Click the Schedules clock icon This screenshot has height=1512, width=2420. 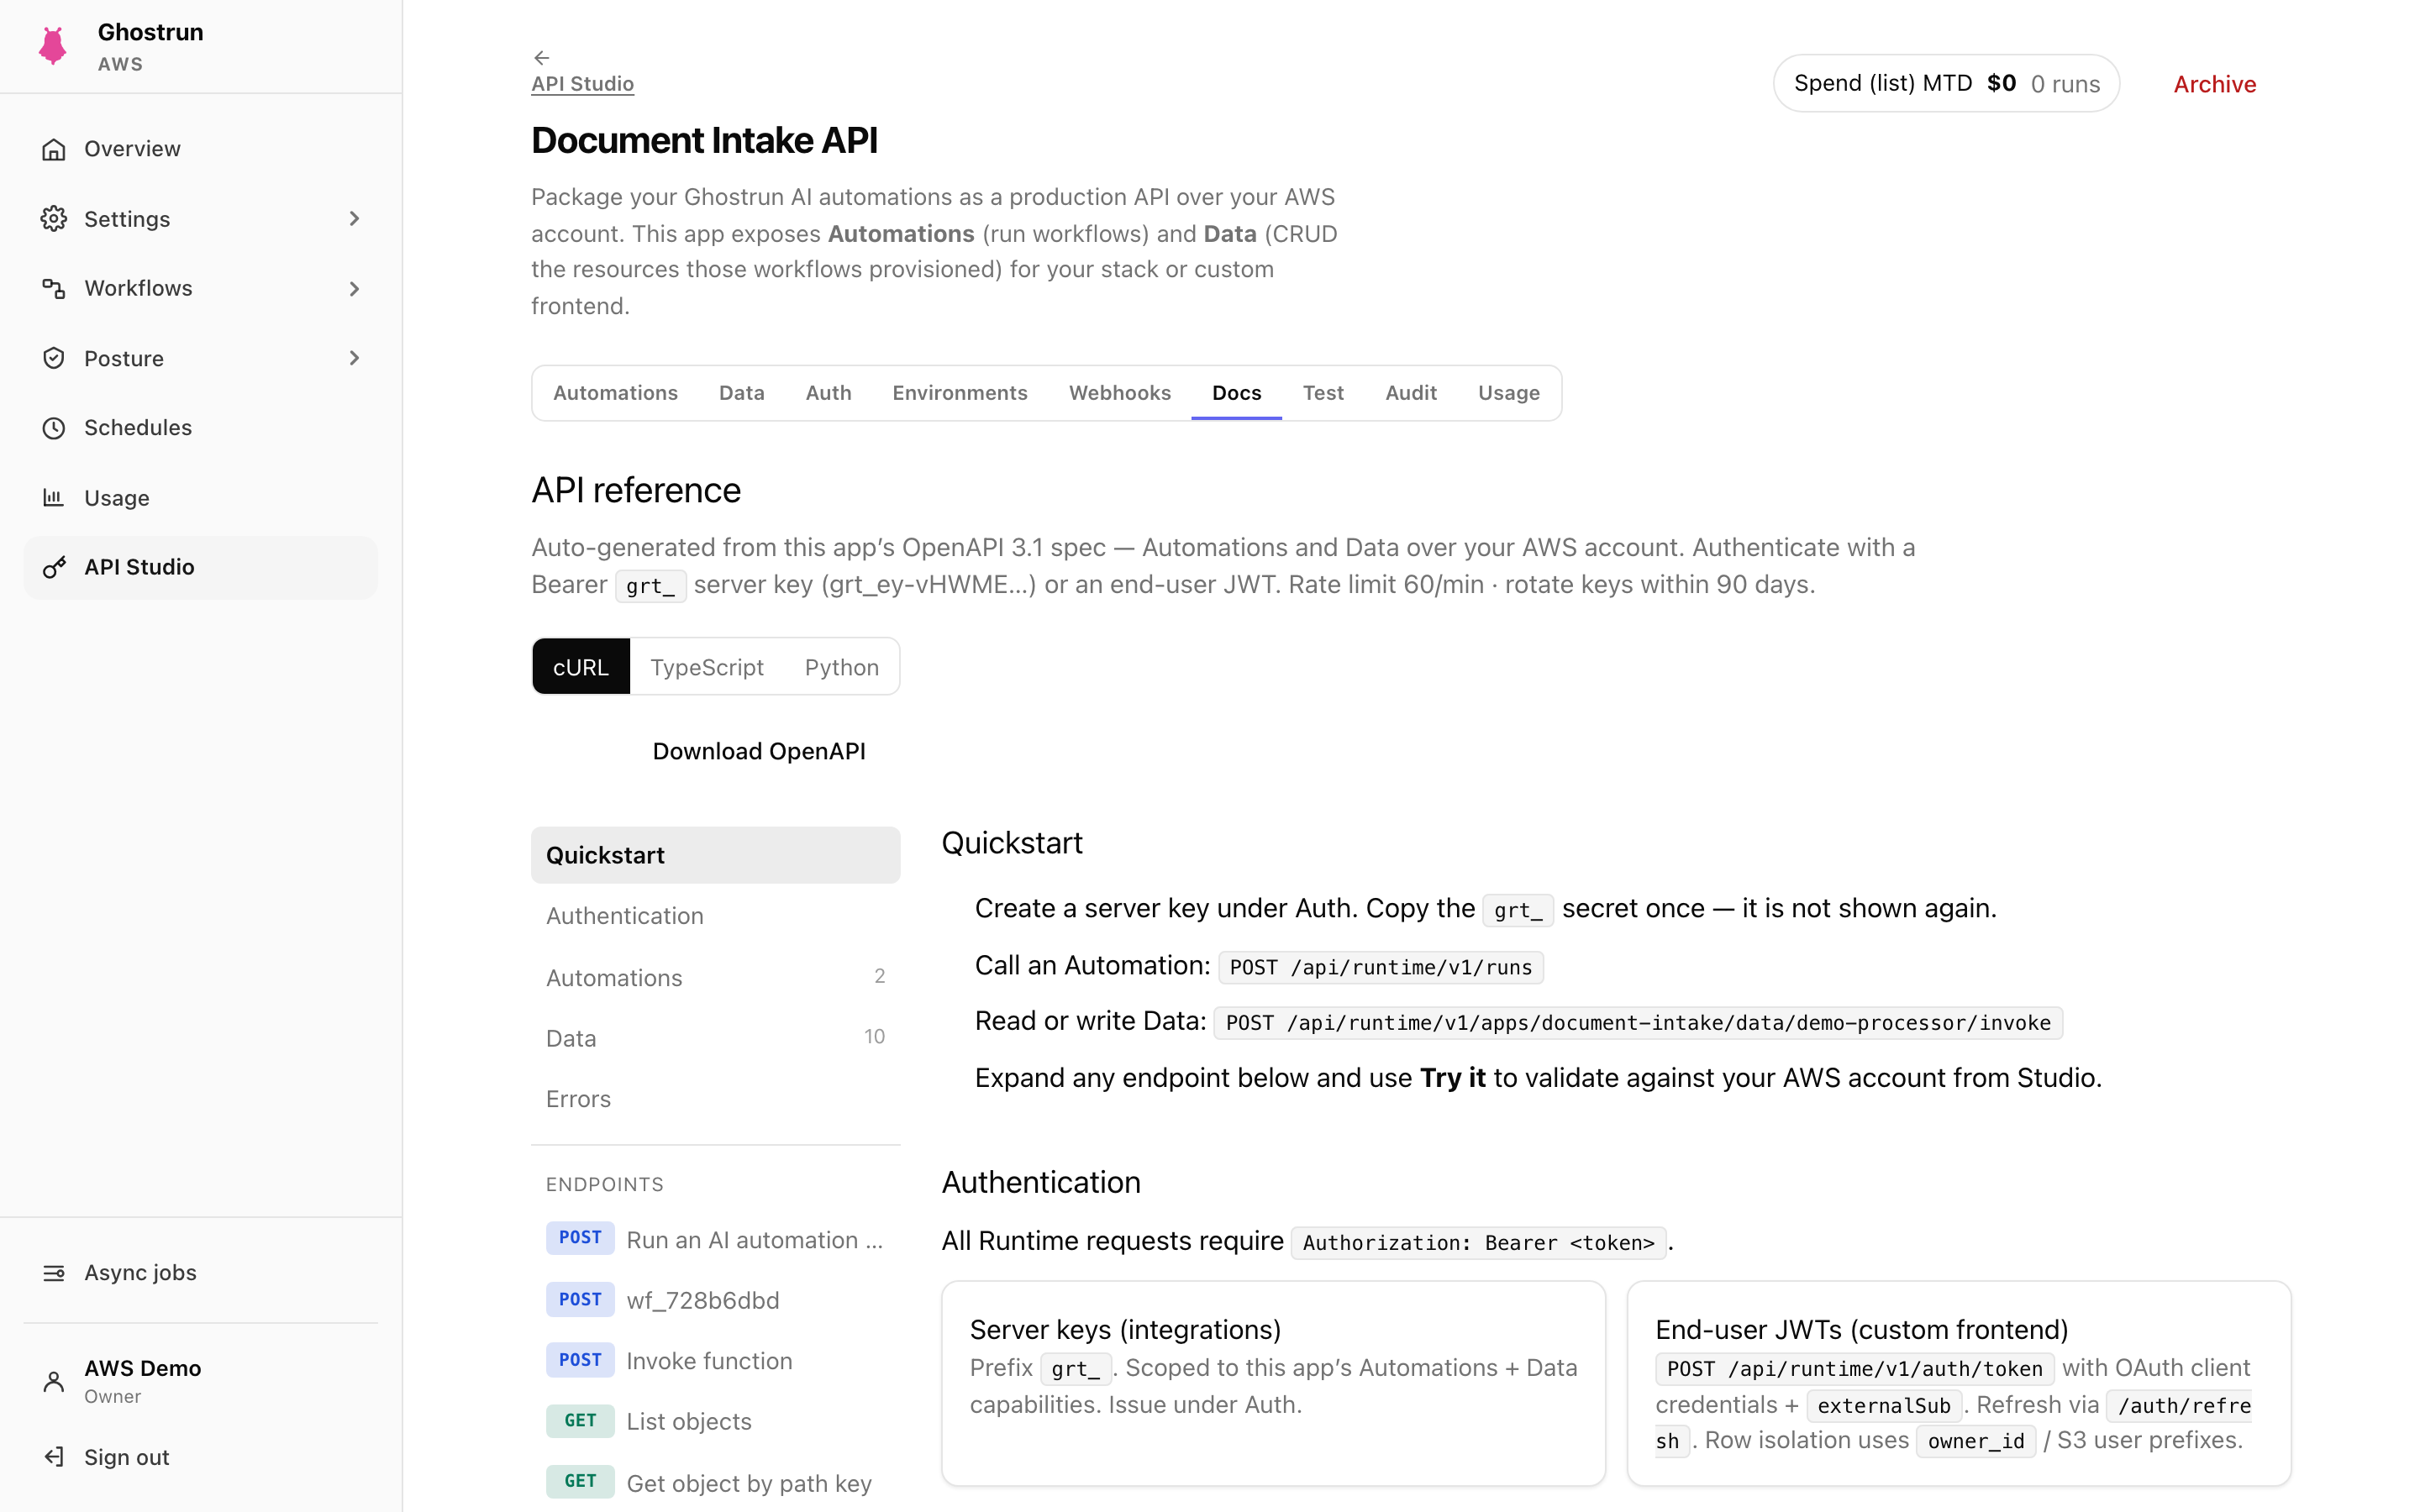(x=54, y=428)
